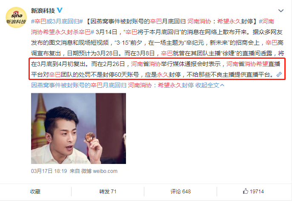Open hashtag #辛巴或3月底回归#
The width and height of the screenshot is (292, 201).
57,21
